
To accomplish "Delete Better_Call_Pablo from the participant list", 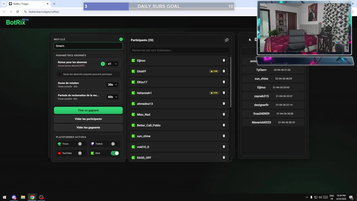I will click(x=224, y=125).
